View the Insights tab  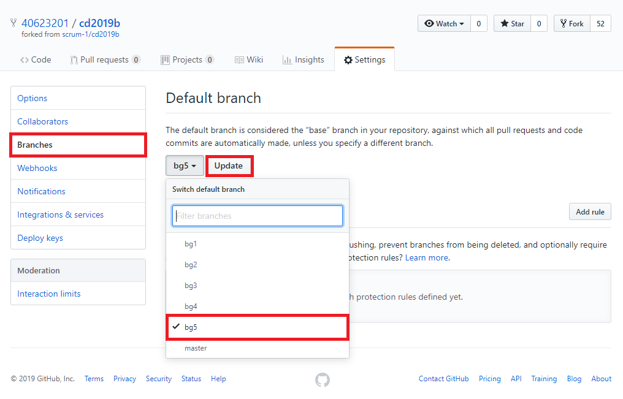coord(304,59)
